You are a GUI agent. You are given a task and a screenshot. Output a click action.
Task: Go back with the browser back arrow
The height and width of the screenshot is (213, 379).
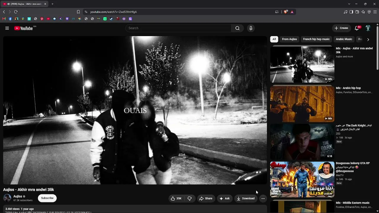[x=4, y=12]
